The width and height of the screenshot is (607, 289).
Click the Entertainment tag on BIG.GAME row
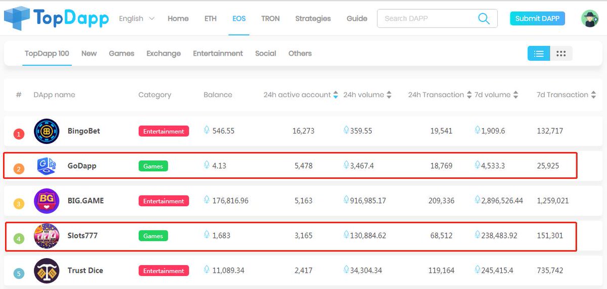tap(163, 201)
